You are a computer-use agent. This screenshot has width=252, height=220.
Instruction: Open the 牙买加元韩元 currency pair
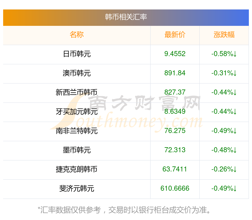(77, 112)
